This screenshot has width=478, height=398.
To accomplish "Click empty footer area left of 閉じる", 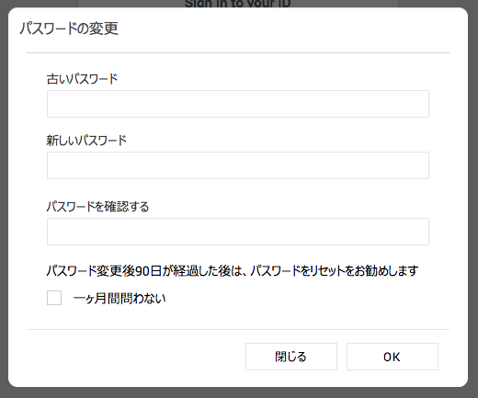I will pyautogui.click(x=135, y=357).
